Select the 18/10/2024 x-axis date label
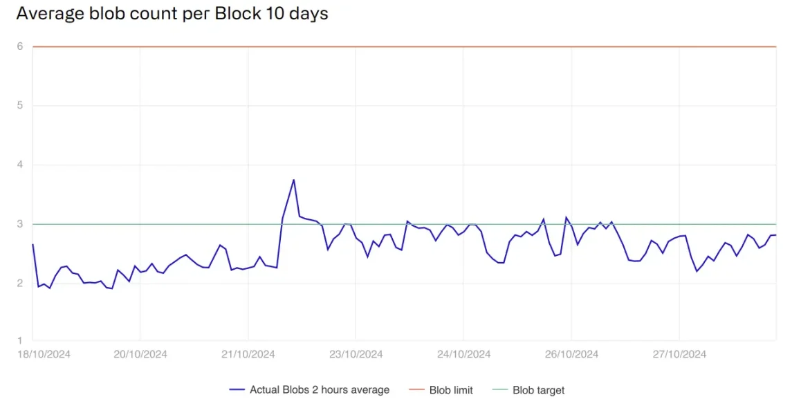Viewport: 792px width, 406px height. pyautogui.click(x=44, y=354)
